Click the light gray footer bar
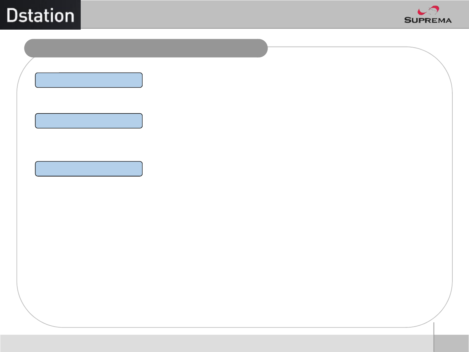This screenshot has height=352, width=469. 217,343
